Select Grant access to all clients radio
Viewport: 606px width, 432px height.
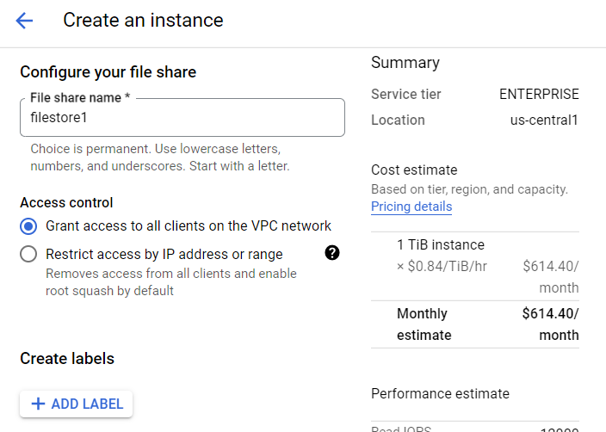(x=28, y=226)
